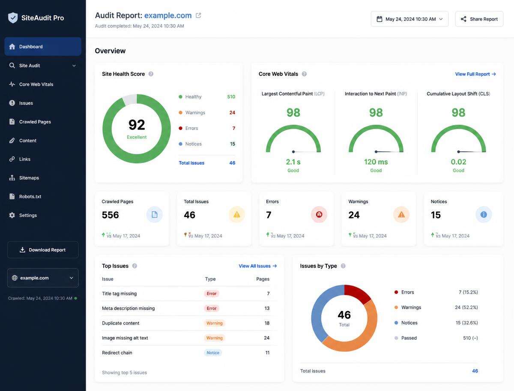Click the red Errors card icon
Viewport: 514px width, 391px height.
tap(319, 214)
